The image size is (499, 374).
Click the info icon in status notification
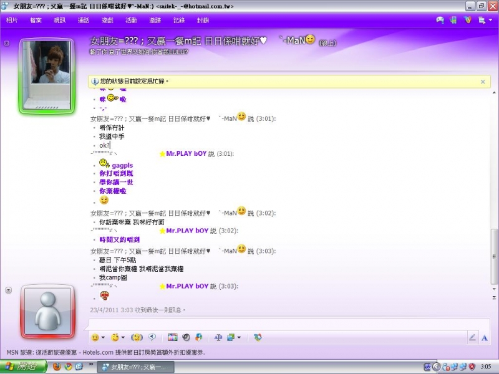[x=95, y=82]
